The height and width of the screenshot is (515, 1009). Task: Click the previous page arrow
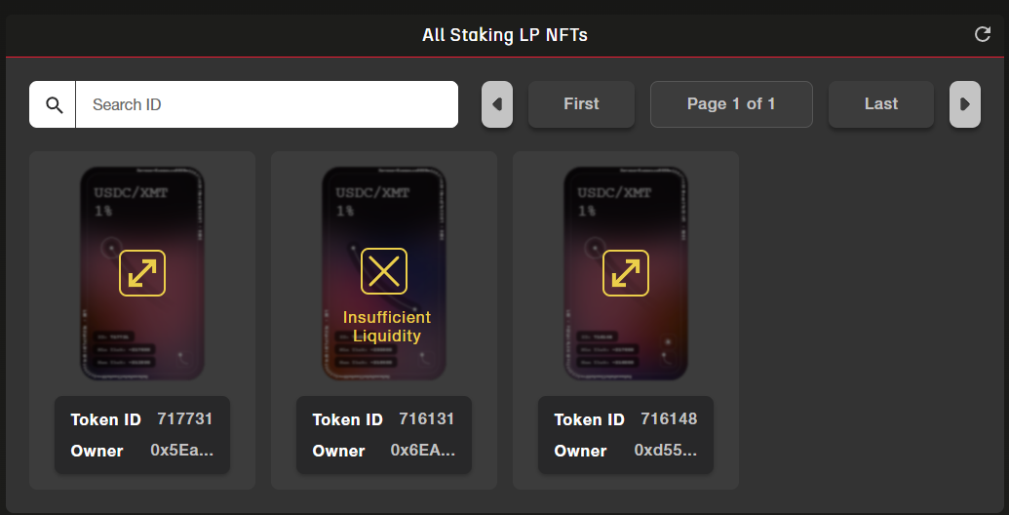click(x=497, y=104)
